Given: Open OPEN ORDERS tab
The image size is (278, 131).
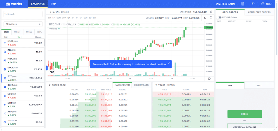Looking at the screenshot, I should pyautogui.click(x=230, y=12).
